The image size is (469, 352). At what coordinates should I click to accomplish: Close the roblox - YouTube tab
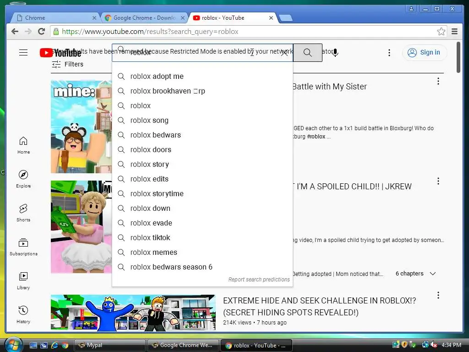click(x=271, y=18)
